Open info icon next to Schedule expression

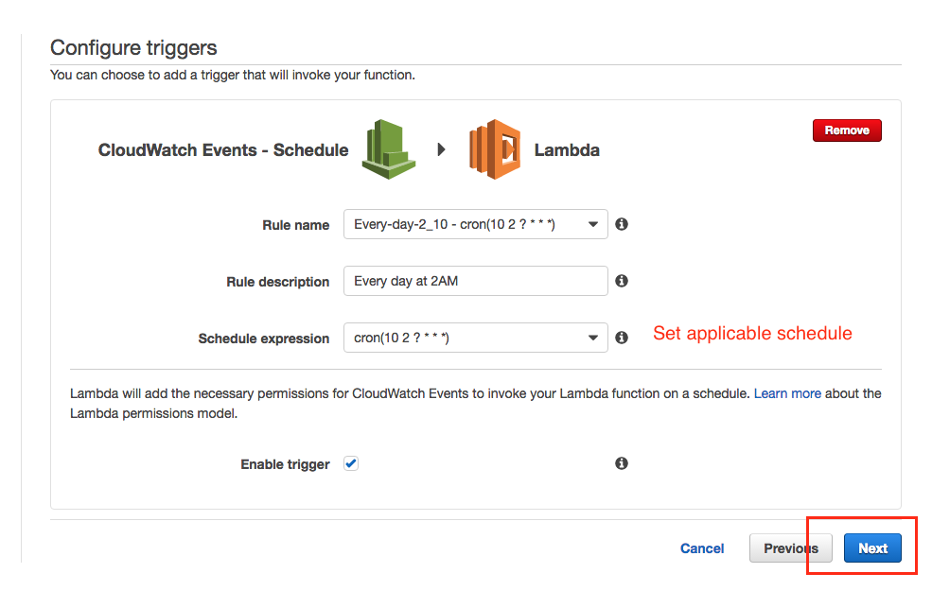coord(622,338)
